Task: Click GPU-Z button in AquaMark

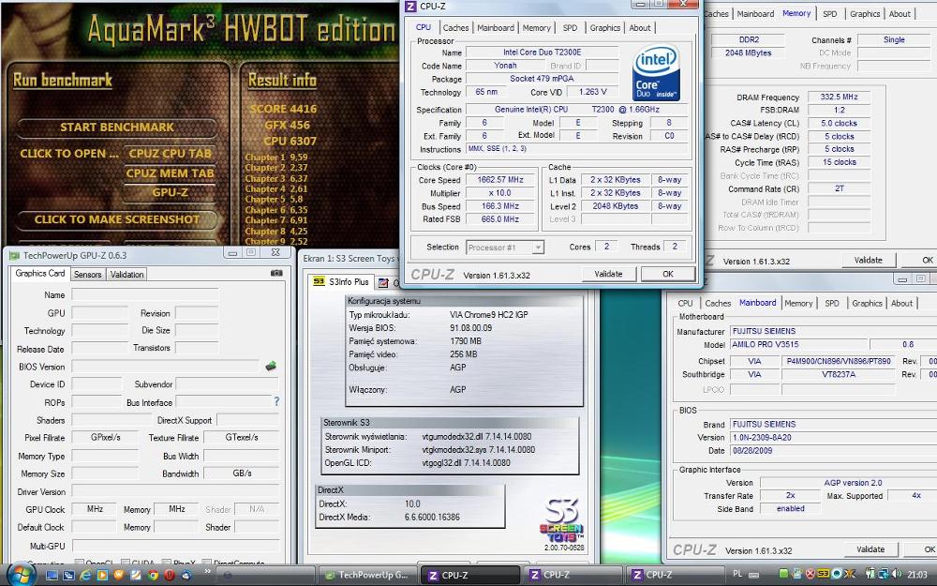Action: click(170, 192)
